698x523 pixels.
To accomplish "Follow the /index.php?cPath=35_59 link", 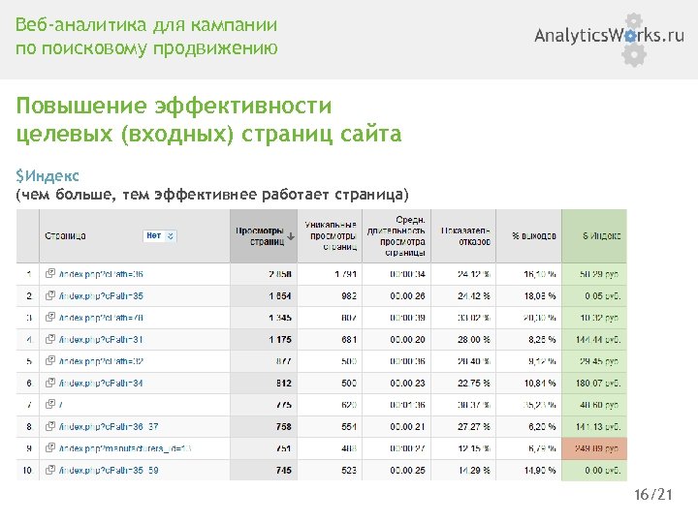I will click(x=107, y=472).
